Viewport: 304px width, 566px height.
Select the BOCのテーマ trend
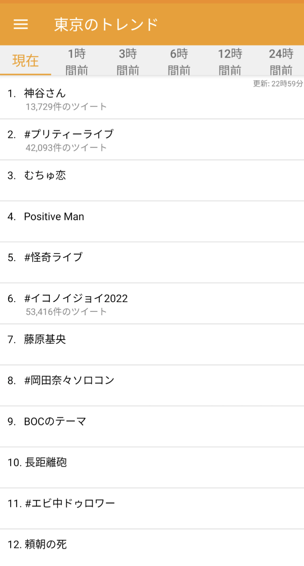pyautogui.click(x=55, y=421)
